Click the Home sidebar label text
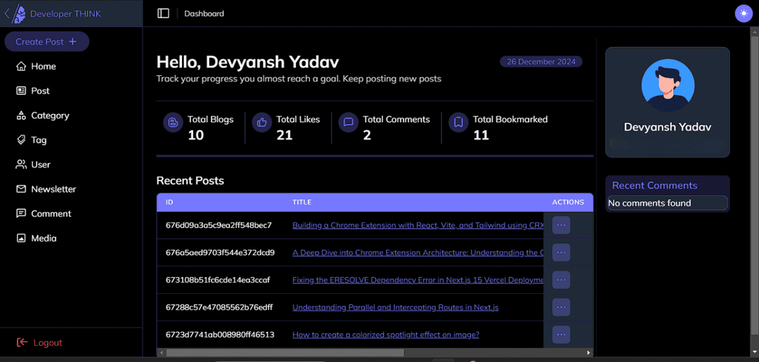 44,66
